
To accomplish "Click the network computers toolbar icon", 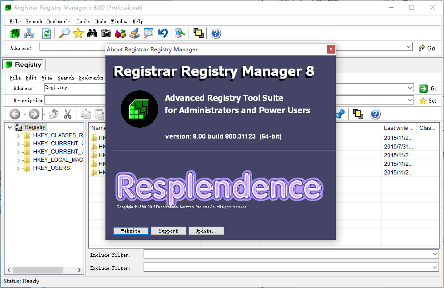I will (29, 33).
